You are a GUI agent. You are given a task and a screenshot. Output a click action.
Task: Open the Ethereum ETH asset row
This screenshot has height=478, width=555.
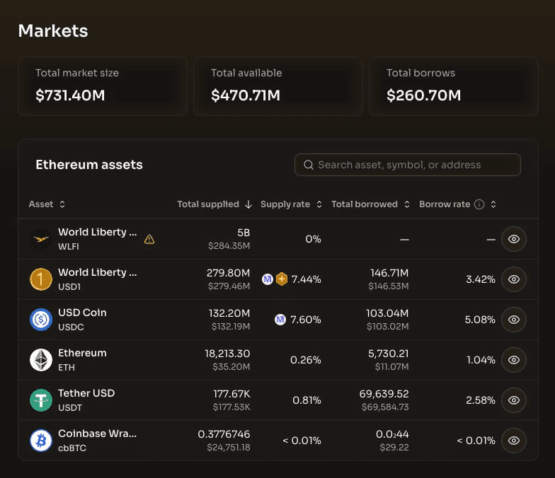click(278, 360)
